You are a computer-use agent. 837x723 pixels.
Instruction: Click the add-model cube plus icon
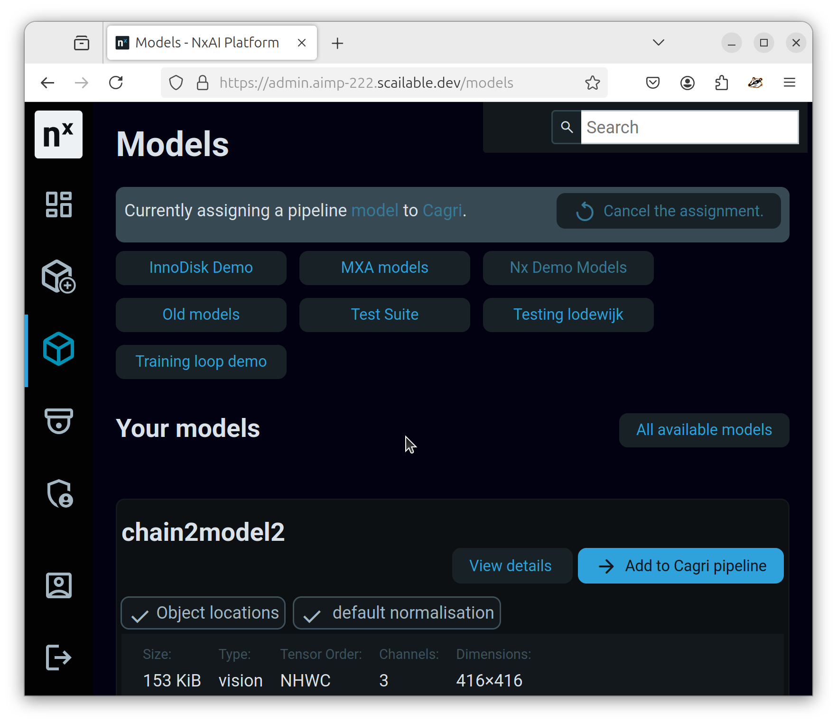(x=58, y=277)
